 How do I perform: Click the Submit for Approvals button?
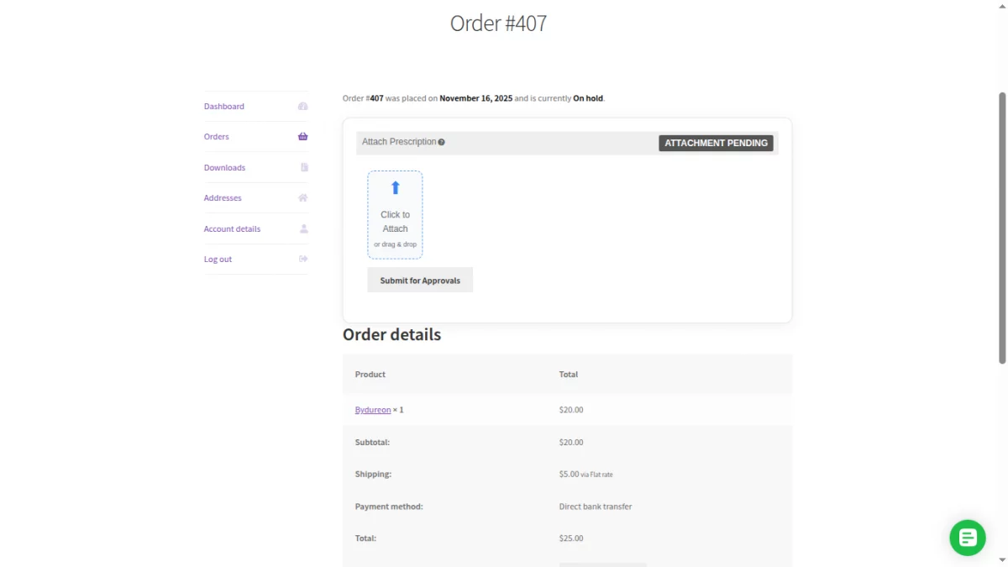click(x=419, y=280)
